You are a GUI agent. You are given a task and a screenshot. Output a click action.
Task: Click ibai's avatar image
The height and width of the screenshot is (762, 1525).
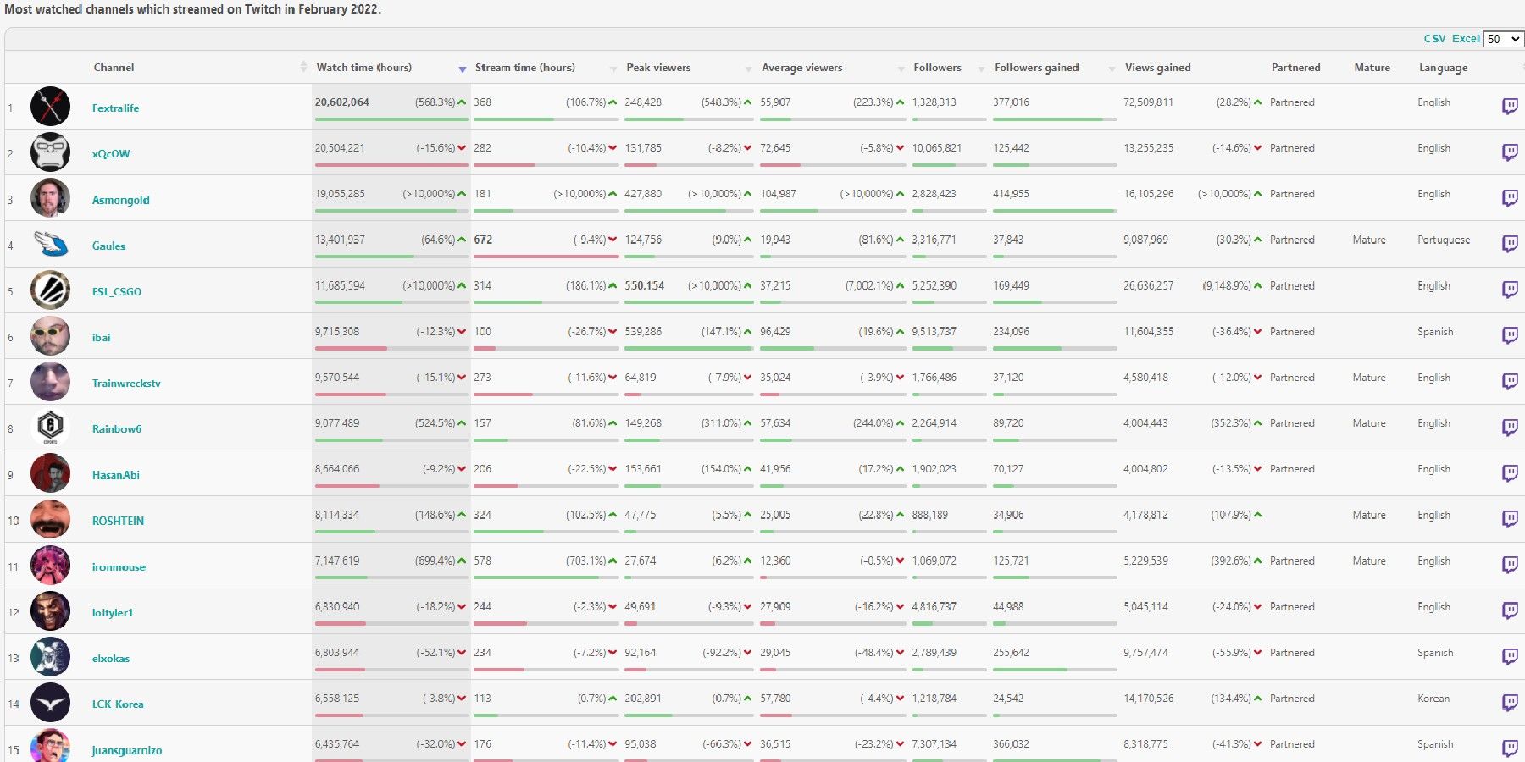coord(50,336)
